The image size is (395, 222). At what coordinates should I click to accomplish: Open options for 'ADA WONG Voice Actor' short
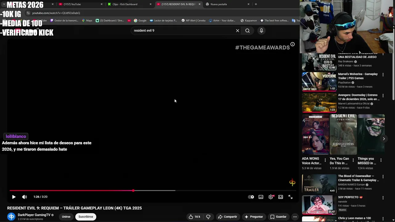coord(325,160)
